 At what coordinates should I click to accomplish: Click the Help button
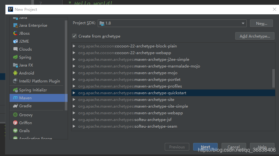[x=262, y=147]
